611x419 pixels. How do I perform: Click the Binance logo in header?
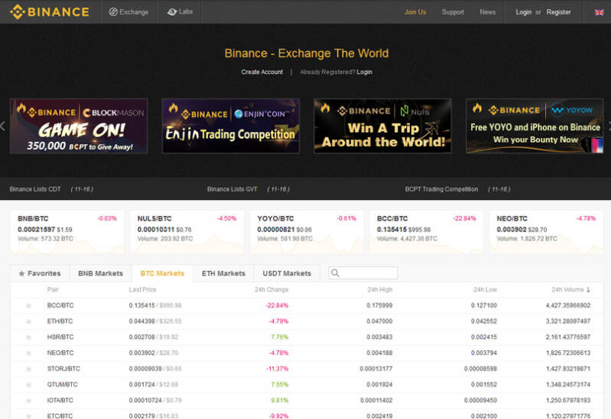coord(50,12)
